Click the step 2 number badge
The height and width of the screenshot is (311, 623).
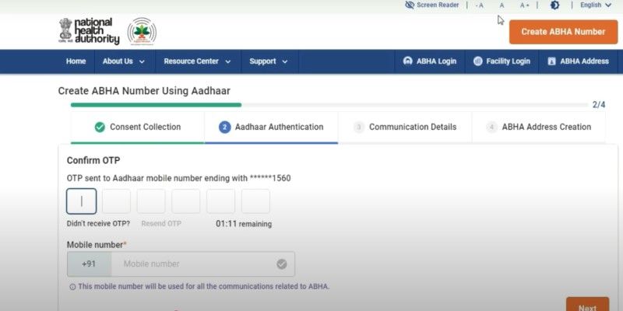tap(224, 128)
